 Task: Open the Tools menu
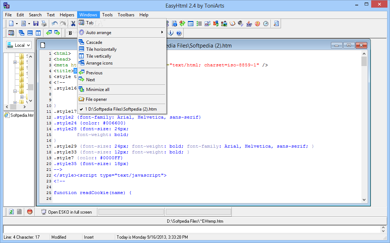point(107,15)
